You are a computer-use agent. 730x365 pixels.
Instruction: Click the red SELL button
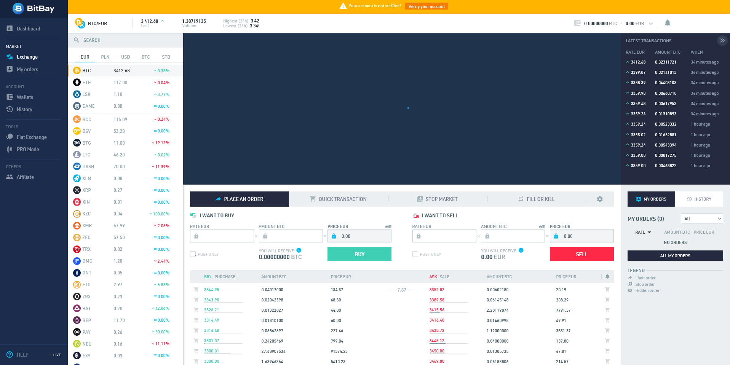click(581, 254)
